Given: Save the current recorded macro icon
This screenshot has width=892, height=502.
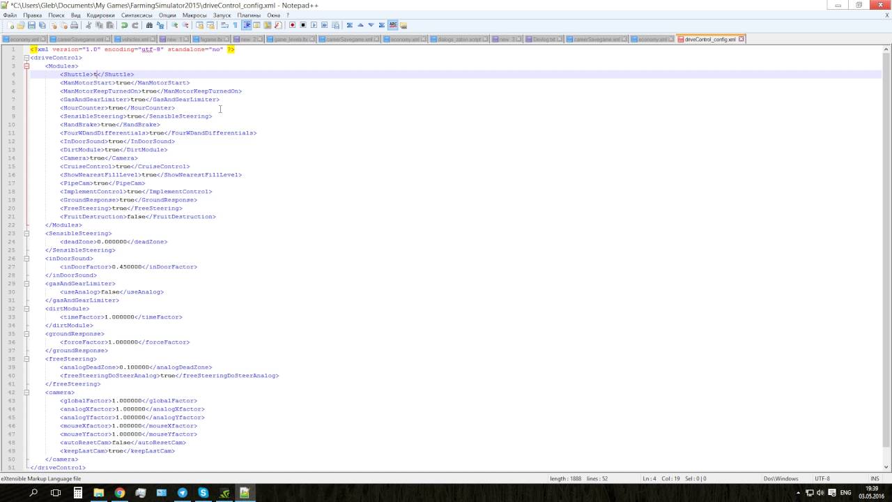Looking at the screenshot, I should click(x=335, y=25).
